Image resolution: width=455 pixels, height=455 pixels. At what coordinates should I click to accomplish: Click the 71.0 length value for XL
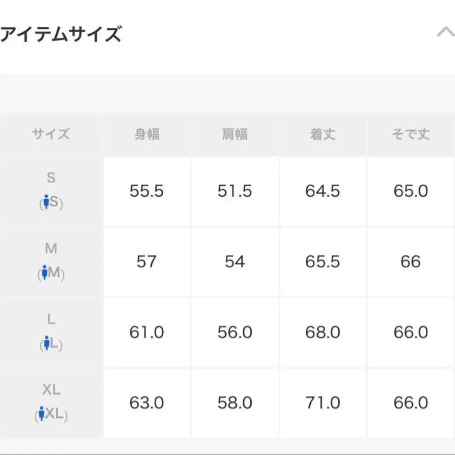point(323,402)
